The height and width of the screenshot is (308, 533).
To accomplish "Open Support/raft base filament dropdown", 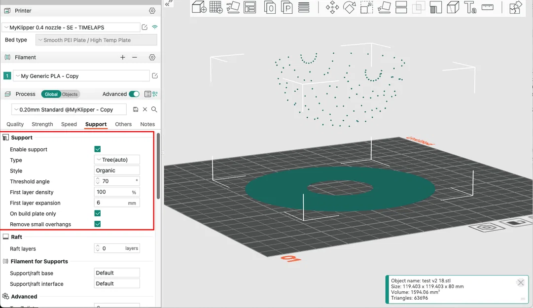I will [x=117, y=273].
